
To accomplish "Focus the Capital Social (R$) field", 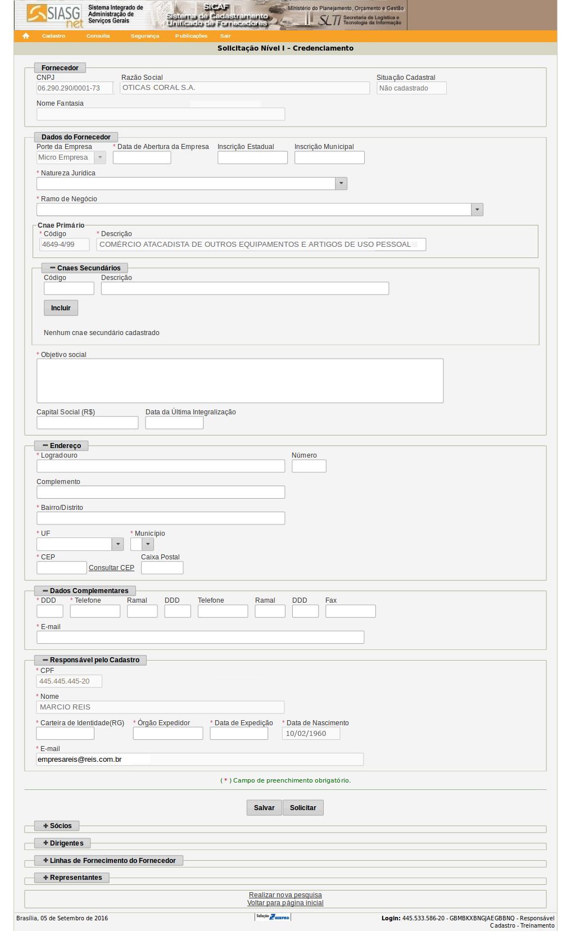I will coord(87,423).
